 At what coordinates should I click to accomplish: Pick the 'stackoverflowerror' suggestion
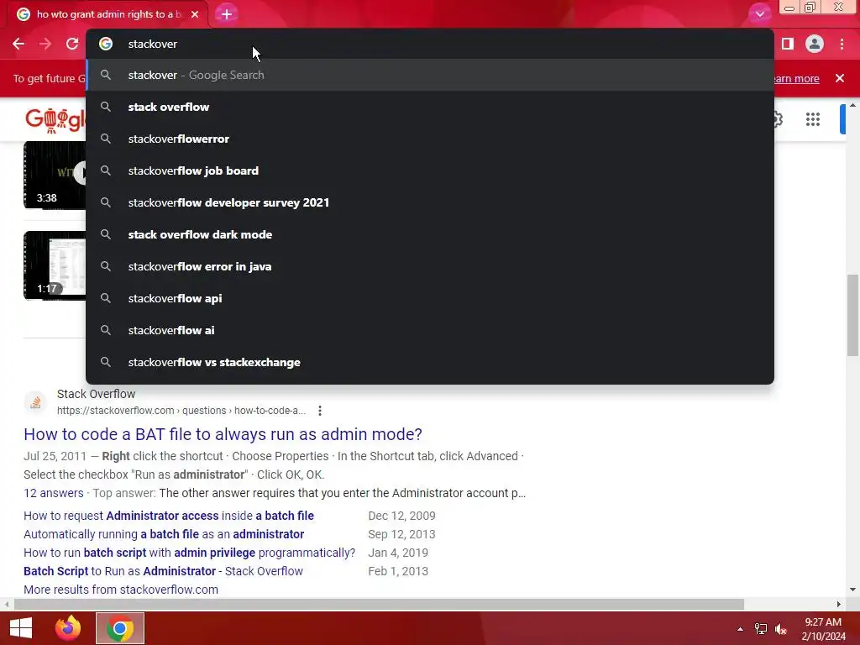click(430, 139)
